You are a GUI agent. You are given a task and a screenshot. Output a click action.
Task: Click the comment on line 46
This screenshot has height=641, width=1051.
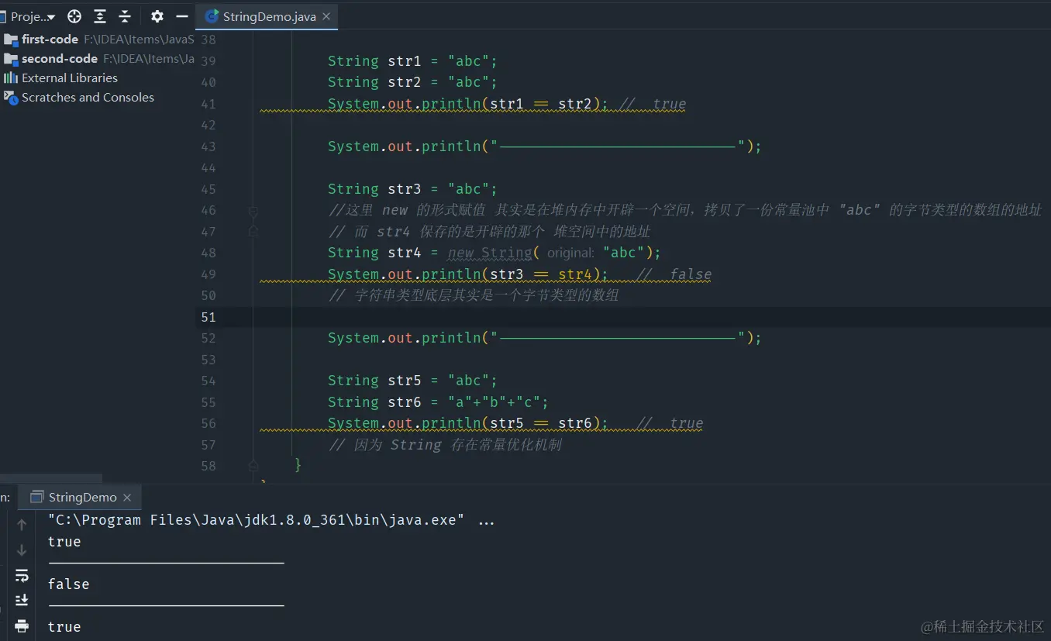[x=685, y=210]
